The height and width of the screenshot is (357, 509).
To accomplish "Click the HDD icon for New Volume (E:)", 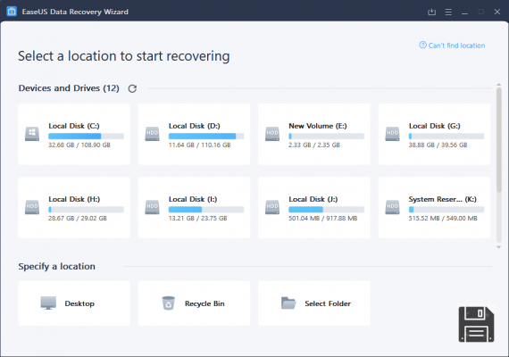I will pos(272,134).
